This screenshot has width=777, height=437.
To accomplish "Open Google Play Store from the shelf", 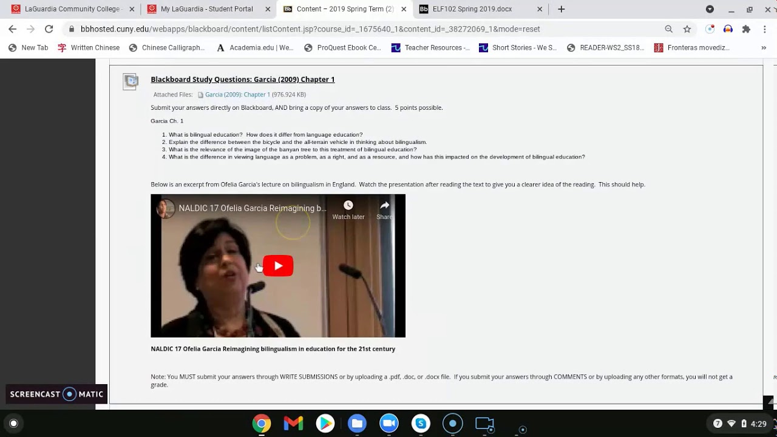I will tap(325, 424).
